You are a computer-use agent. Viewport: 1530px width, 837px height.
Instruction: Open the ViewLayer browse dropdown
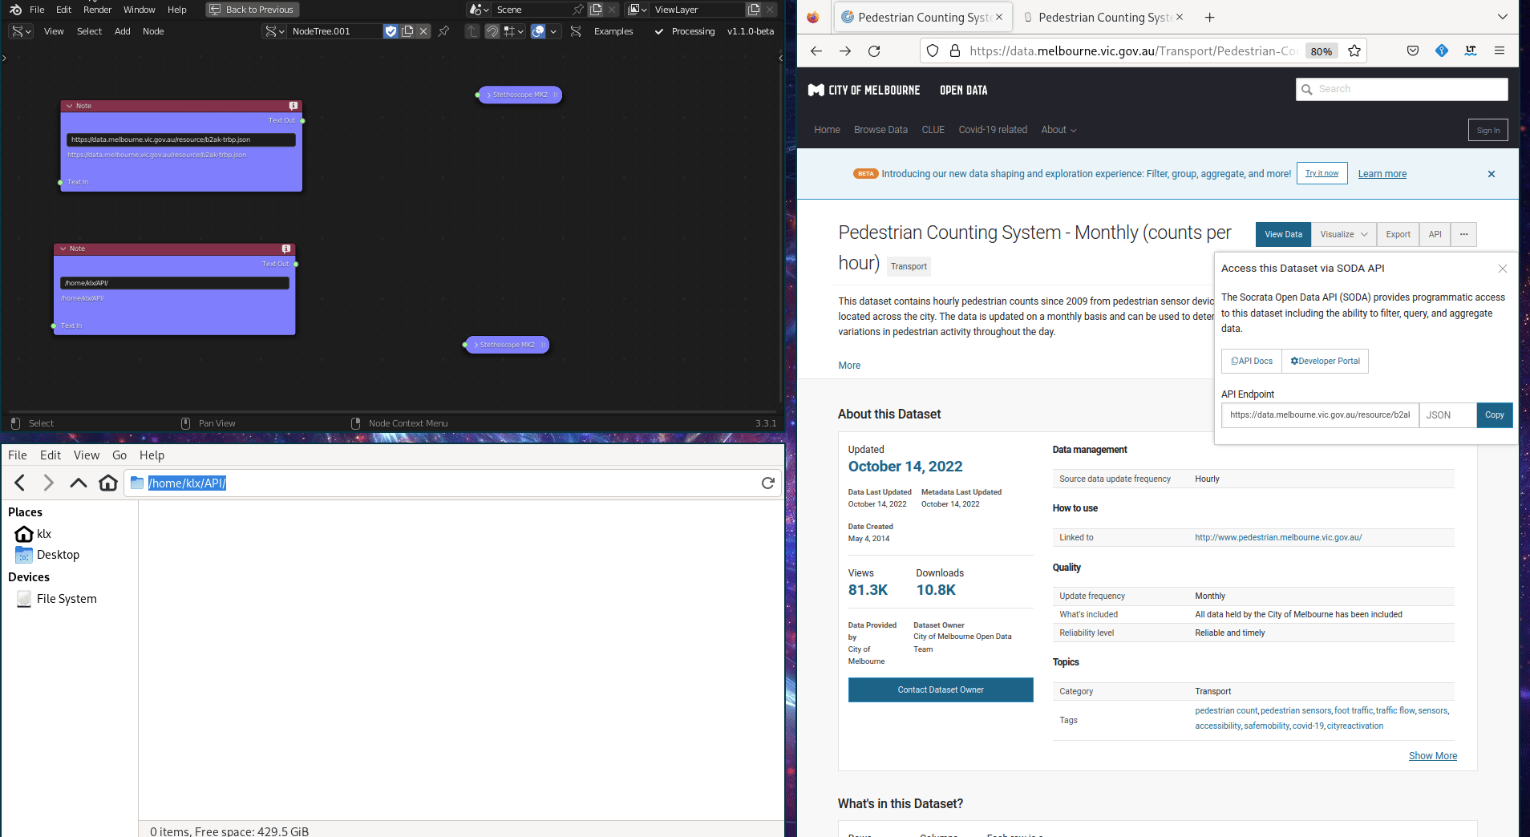coord(637,10)
